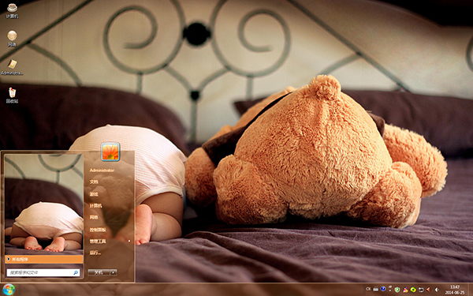Open the 回收站 recycle bin icon
This screenshot has width=473, height=296.
pyautogui.click(x=12, y=95)
